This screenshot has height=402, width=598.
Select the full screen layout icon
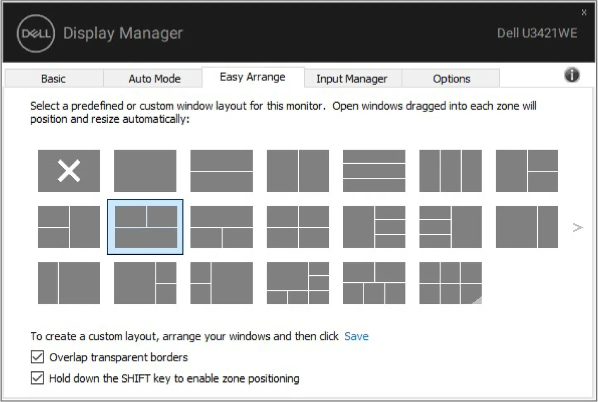(145, 171)
